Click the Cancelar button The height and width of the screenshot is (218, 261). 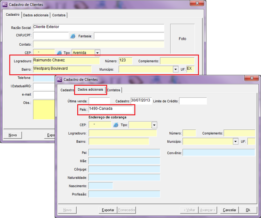[229, 210]
